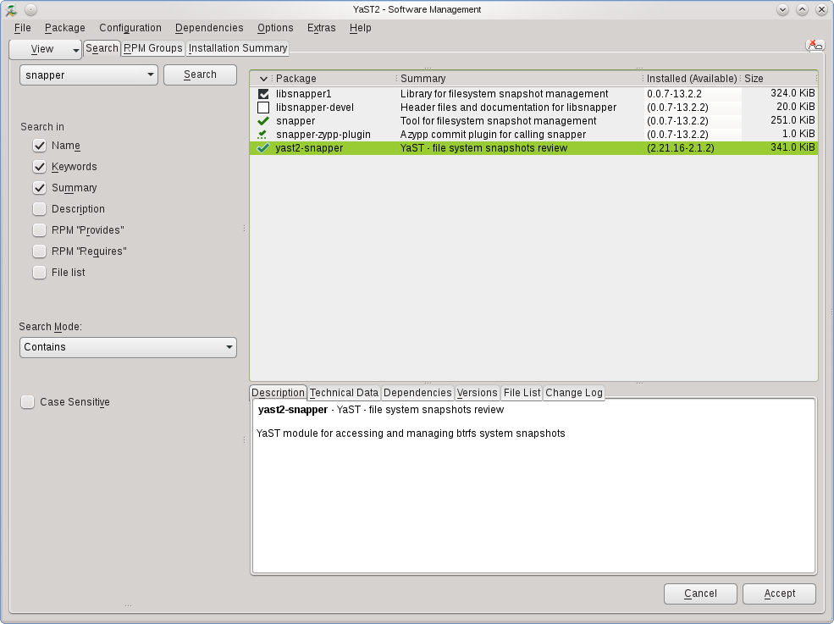Open the View dropdown button
Image resolution: width=834 pixels, height=624 pixels.
(45, 49)
